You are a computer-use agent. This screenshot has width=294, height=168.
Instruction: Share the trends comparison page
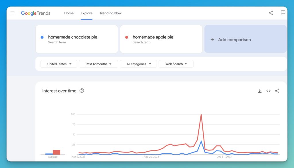tap(270, 13)
